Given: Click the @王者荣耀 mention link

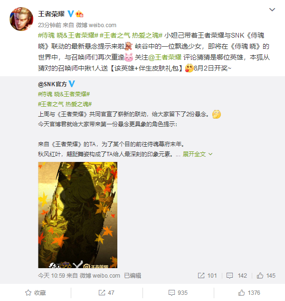Looking at the screenshot, I should pos(165,57).
